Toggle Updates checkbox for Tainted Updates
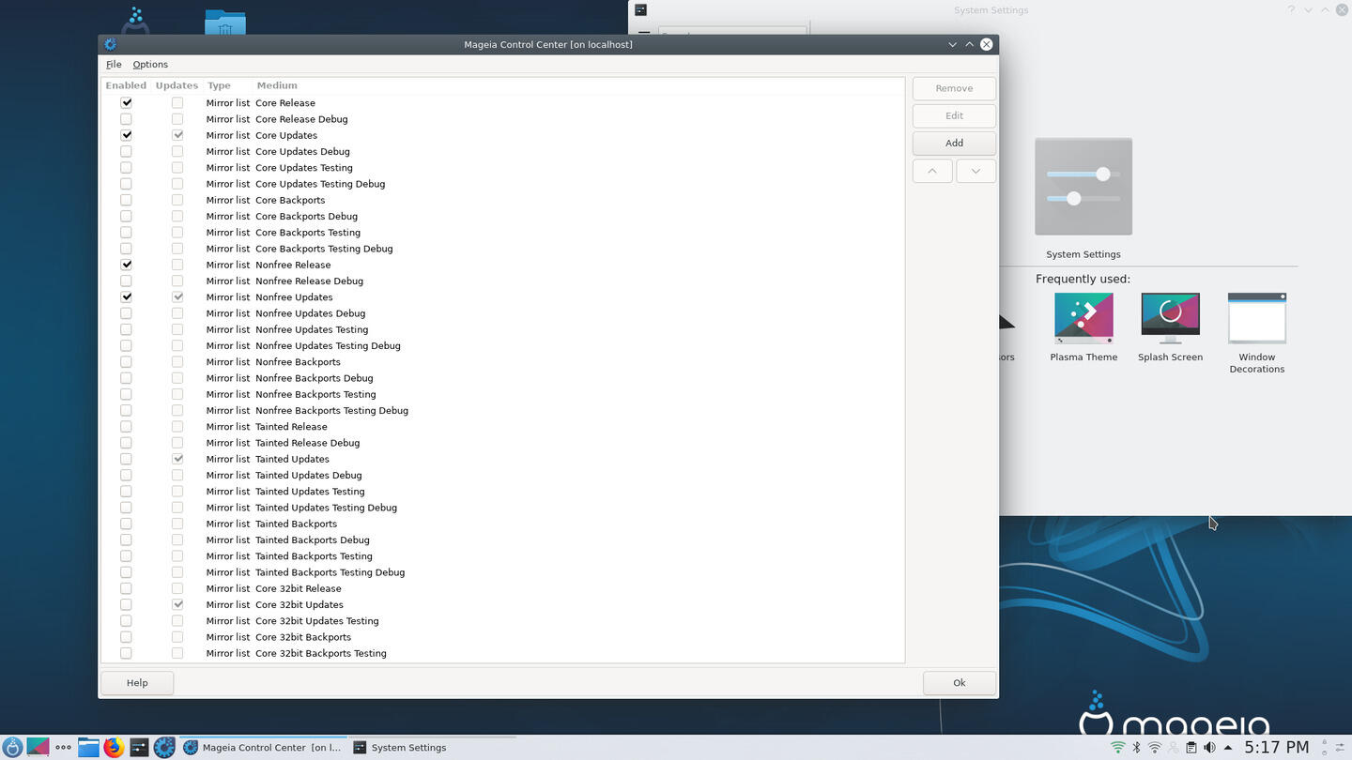 point(177,459)
